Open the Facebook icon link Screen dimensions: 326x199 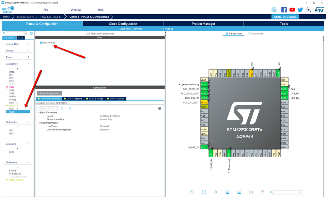tap(284, 10)
